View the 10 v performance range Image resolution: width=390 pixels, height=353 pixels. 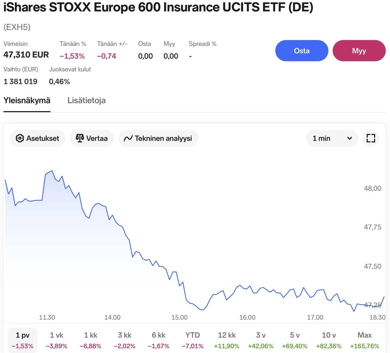click(329, 340)
